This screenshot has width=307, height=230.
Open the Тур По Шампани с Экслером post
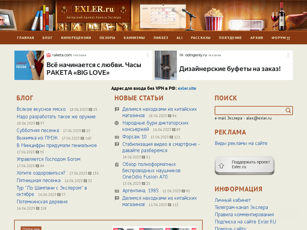52,191
